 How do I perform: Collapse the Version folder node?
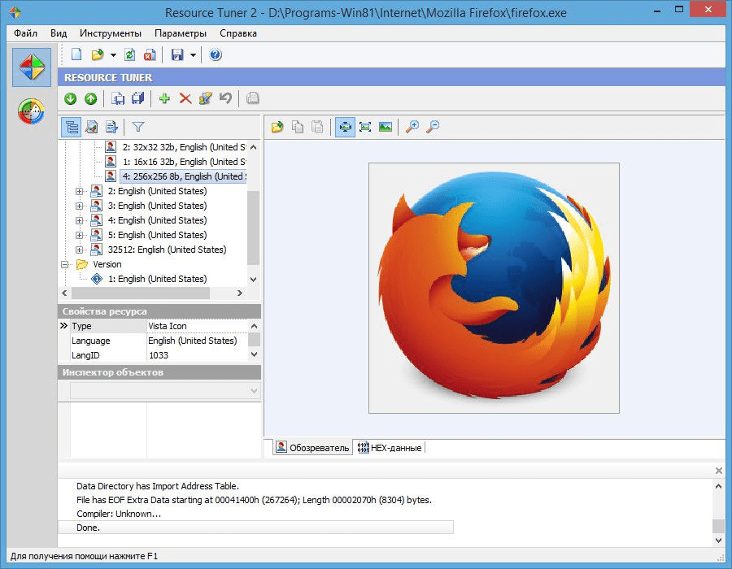(x=64, y=264)
